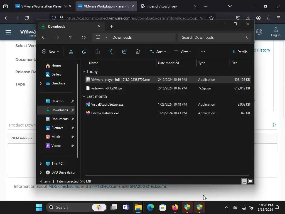
Task: Click the search magnifier in Search Downloads
Action: [246, 37]
